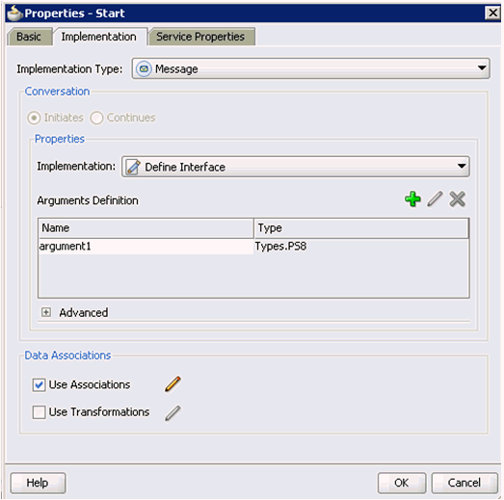This screenshot has width=504, height=500.
Task: Click the Type column header
Action: click(361, 228)
